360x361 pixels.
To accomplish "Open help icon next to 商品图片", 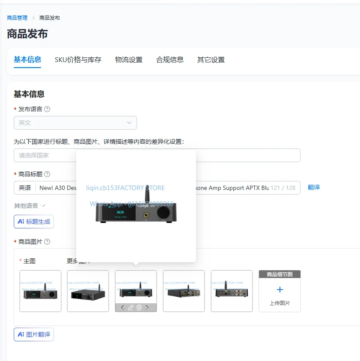I will [x=47, y=242].
